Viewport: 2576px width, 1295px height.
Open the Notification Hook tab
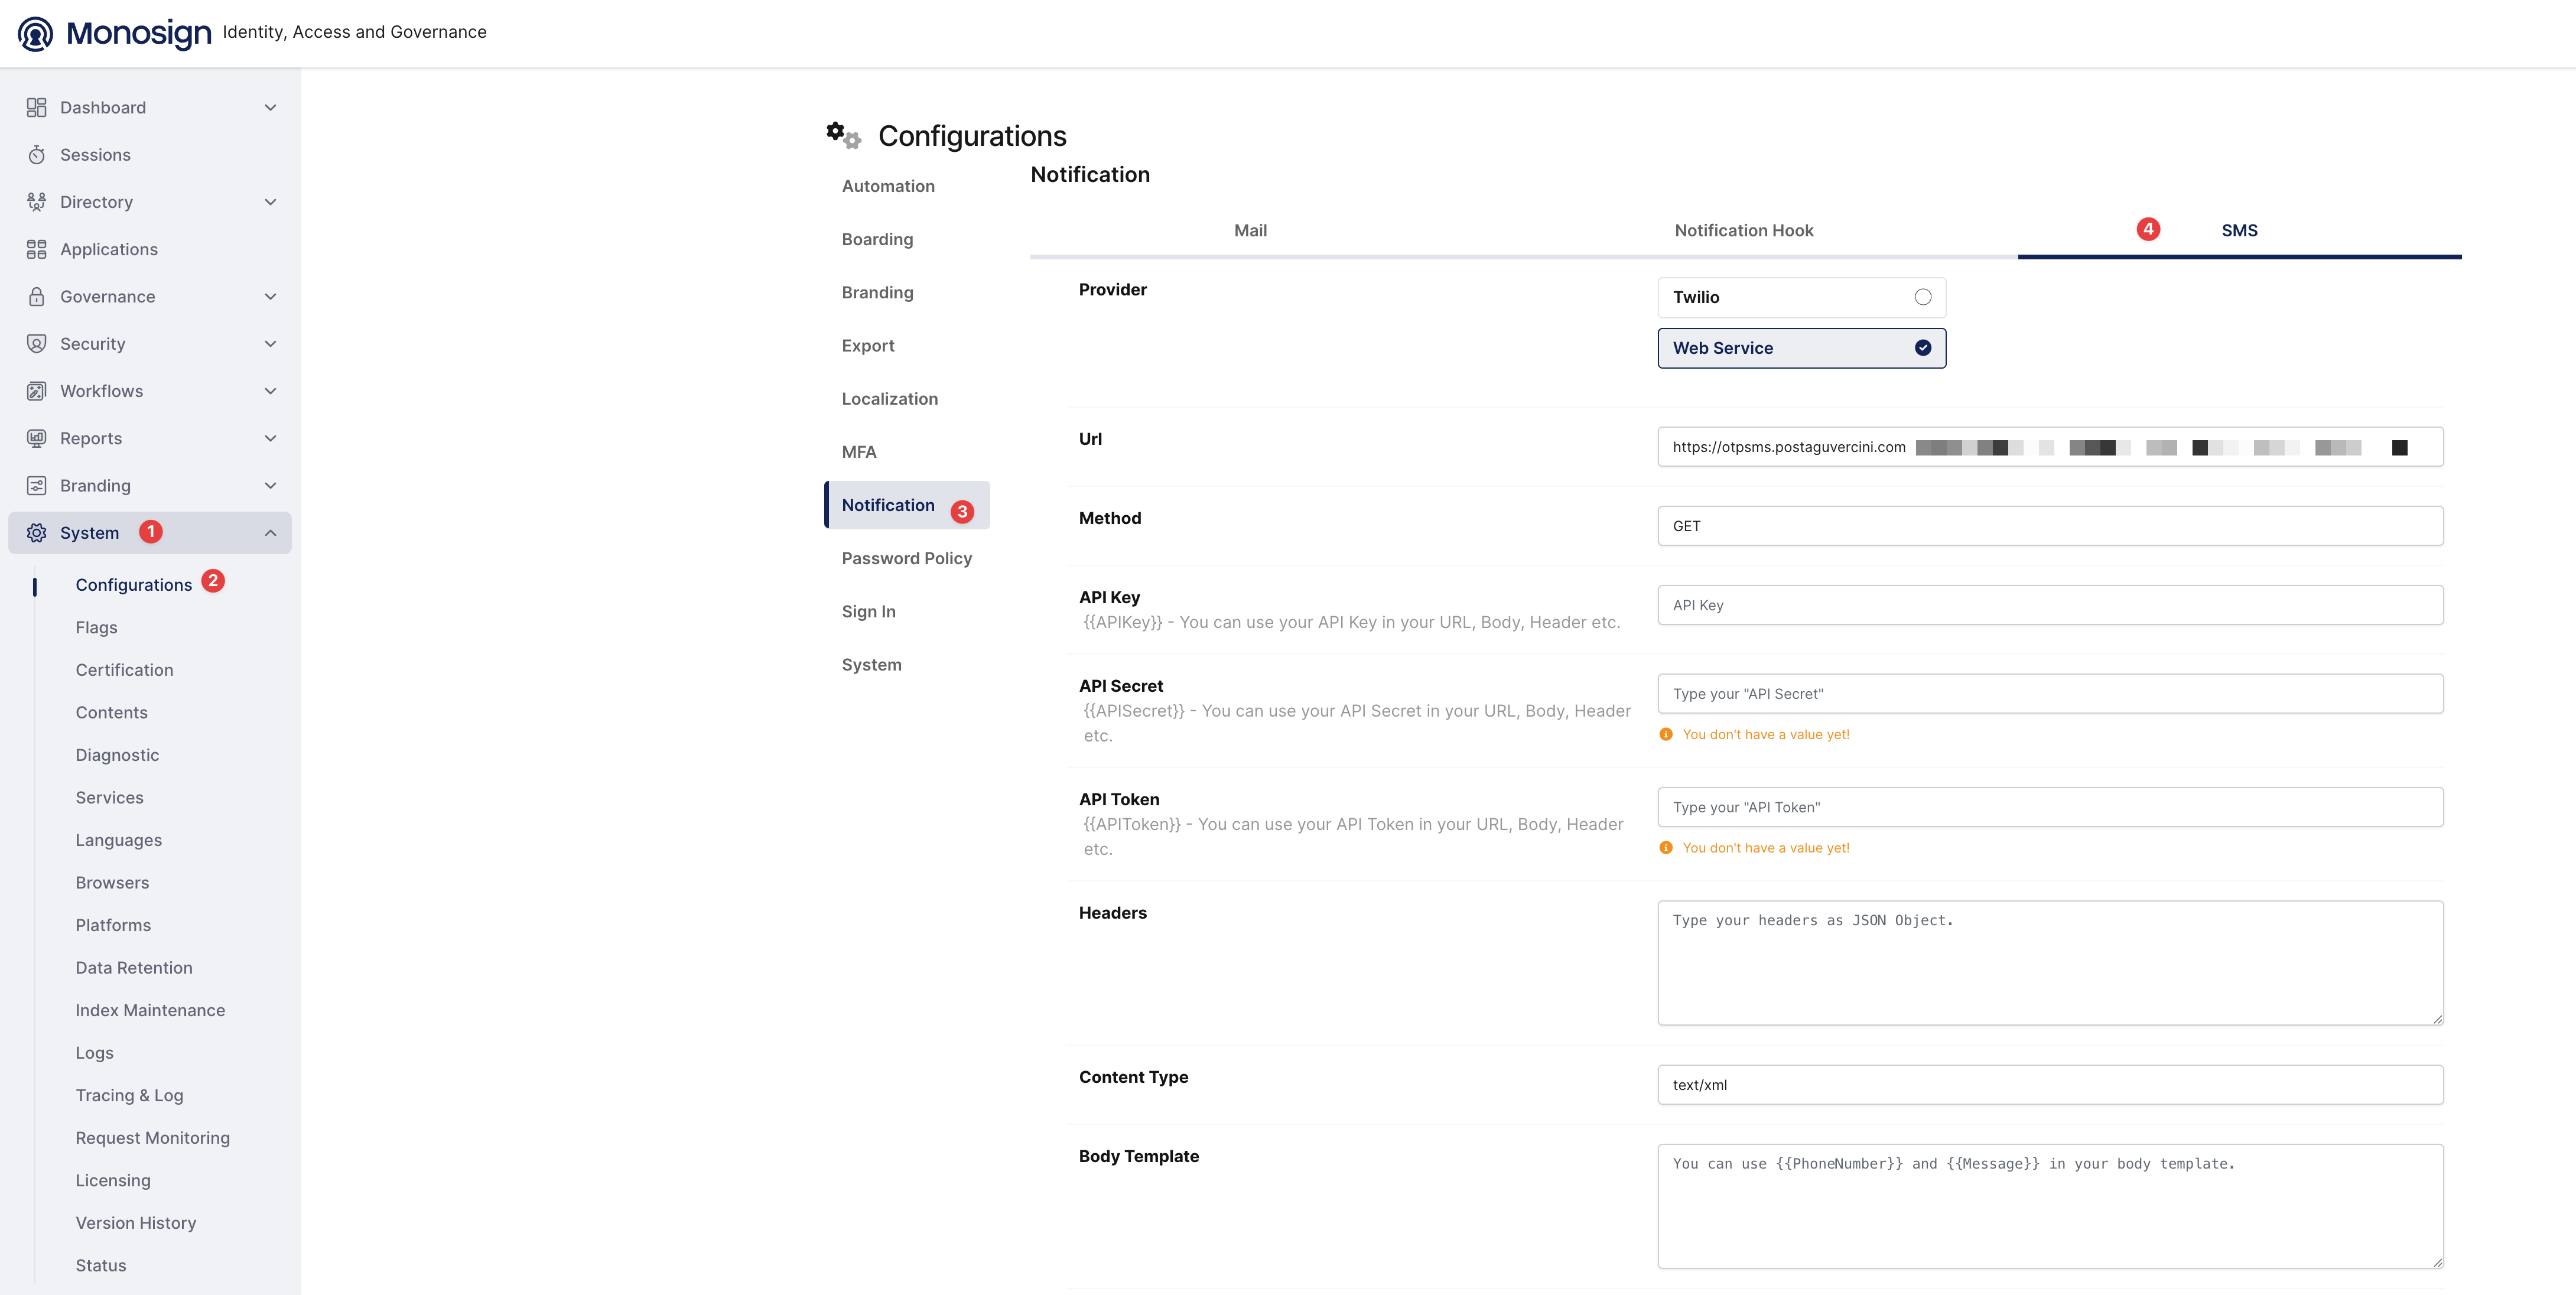(1743, 230)
